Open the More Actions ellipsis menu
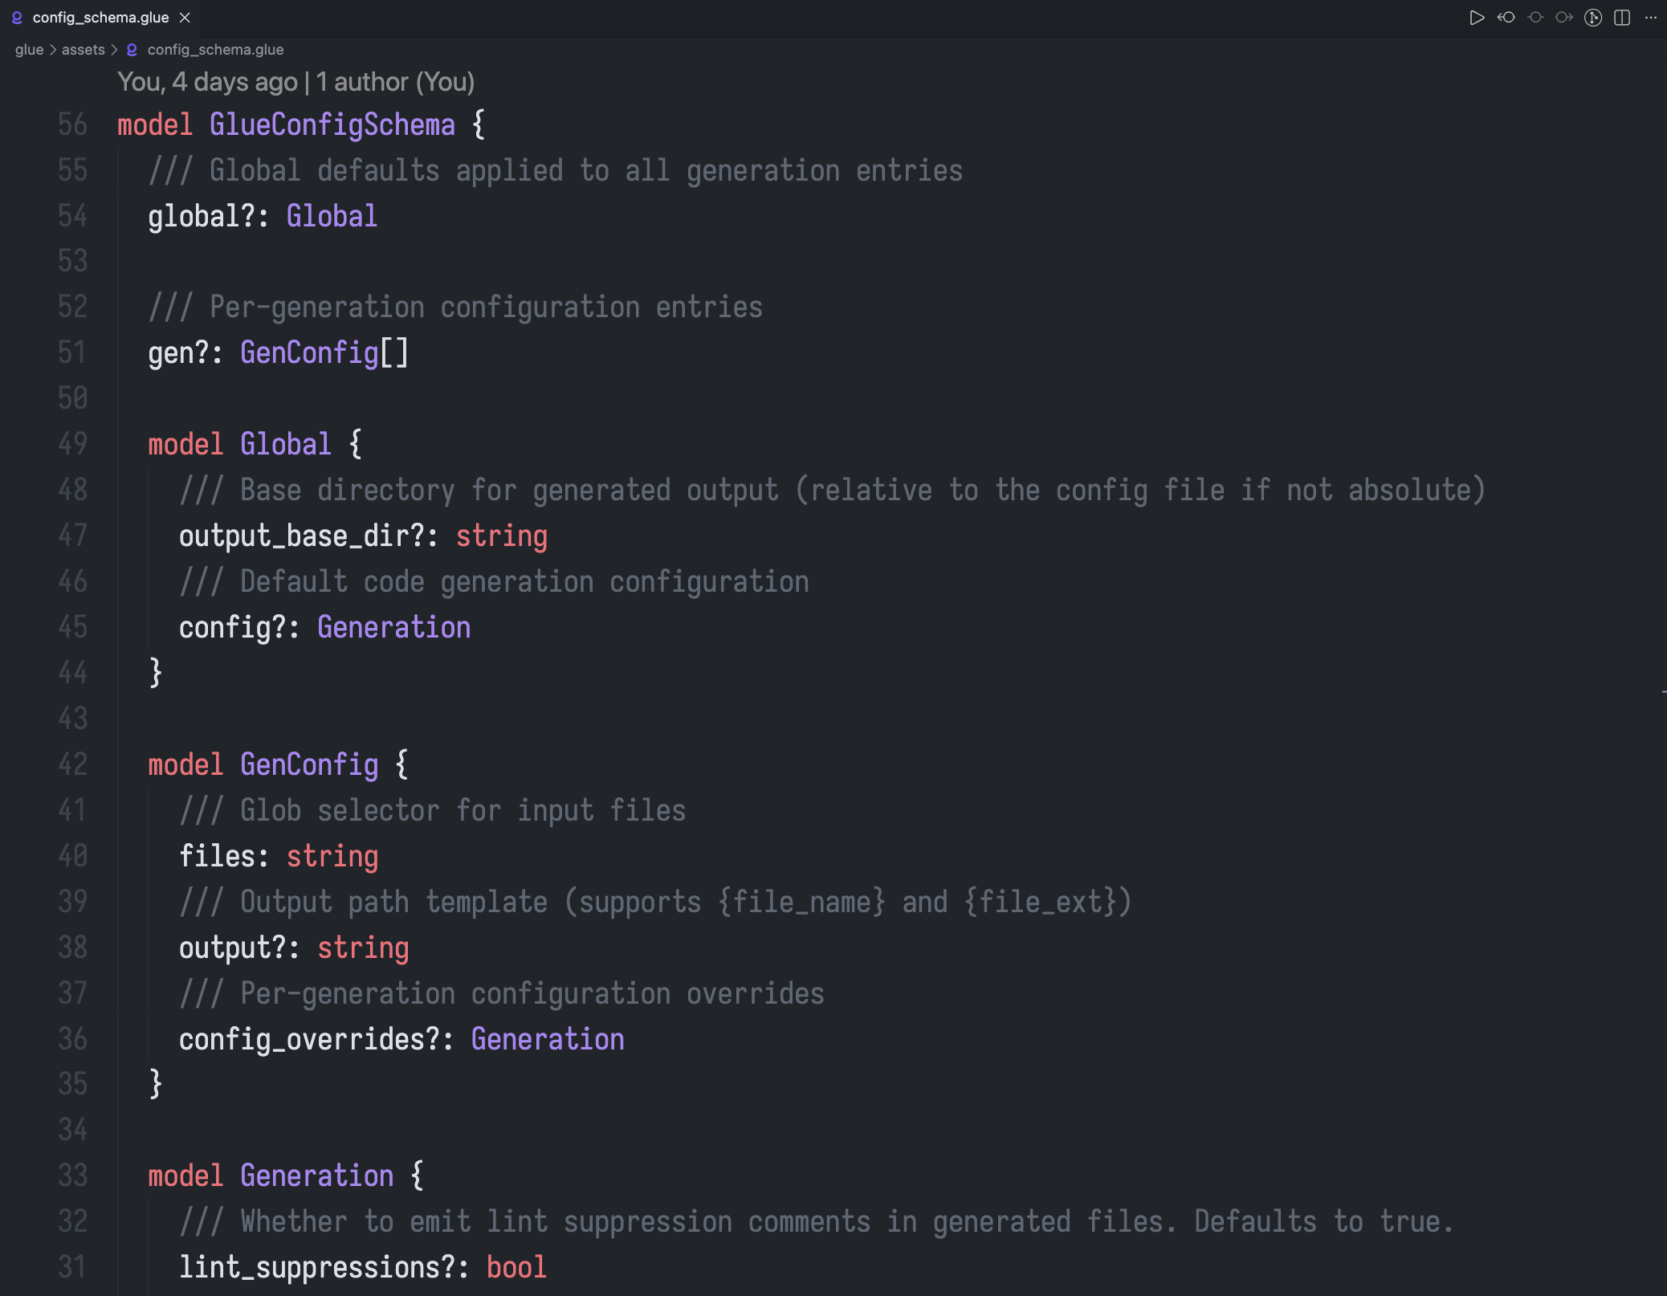Viewport: 1667px width, 1296px height. click(1651, 18)
